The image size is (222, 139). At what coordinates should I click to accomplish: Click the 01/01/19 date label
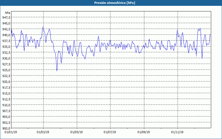11,132
